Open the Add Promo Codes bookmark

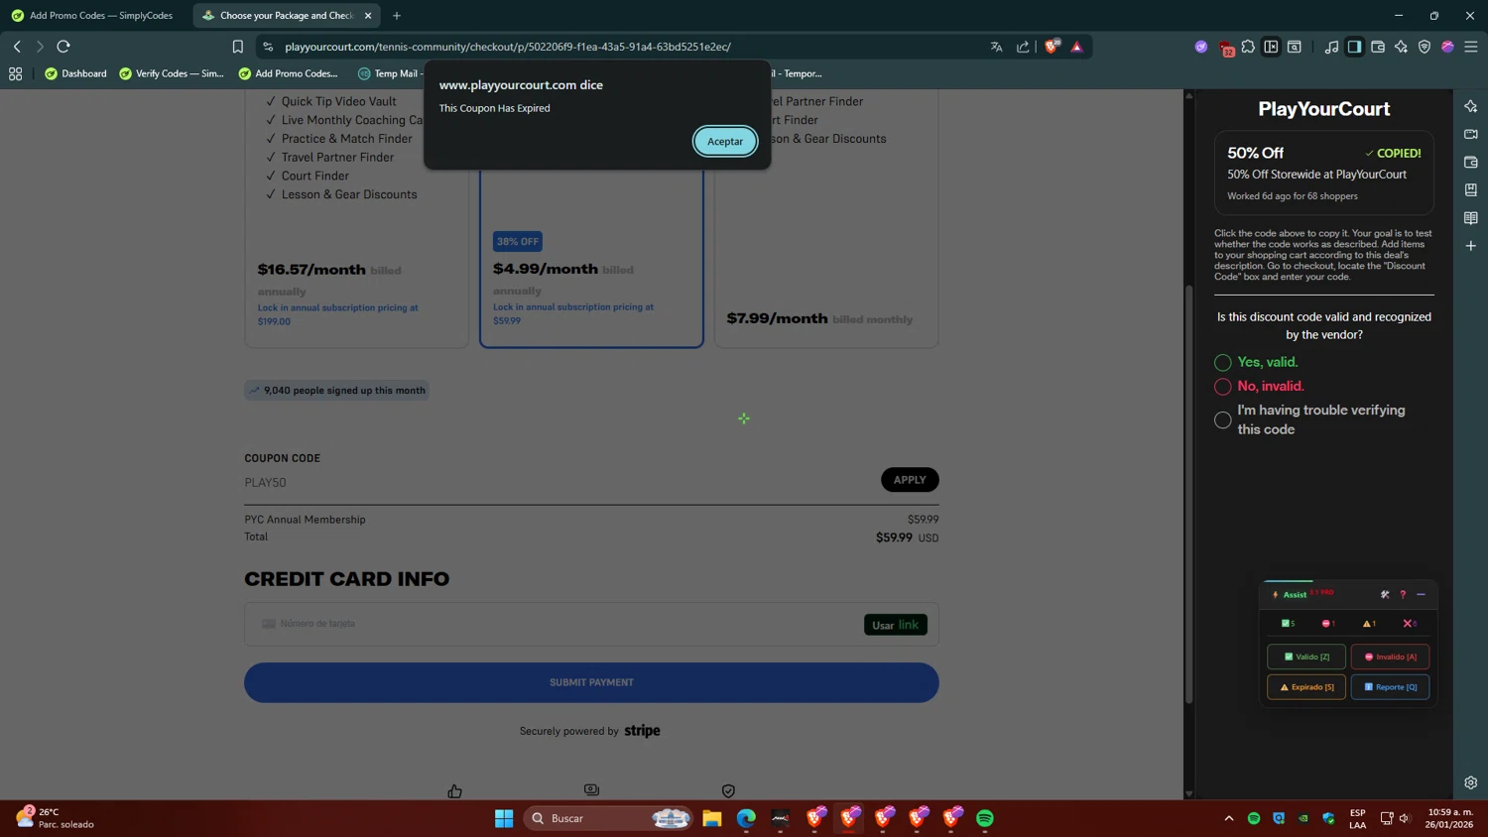(x=289, y=73)
